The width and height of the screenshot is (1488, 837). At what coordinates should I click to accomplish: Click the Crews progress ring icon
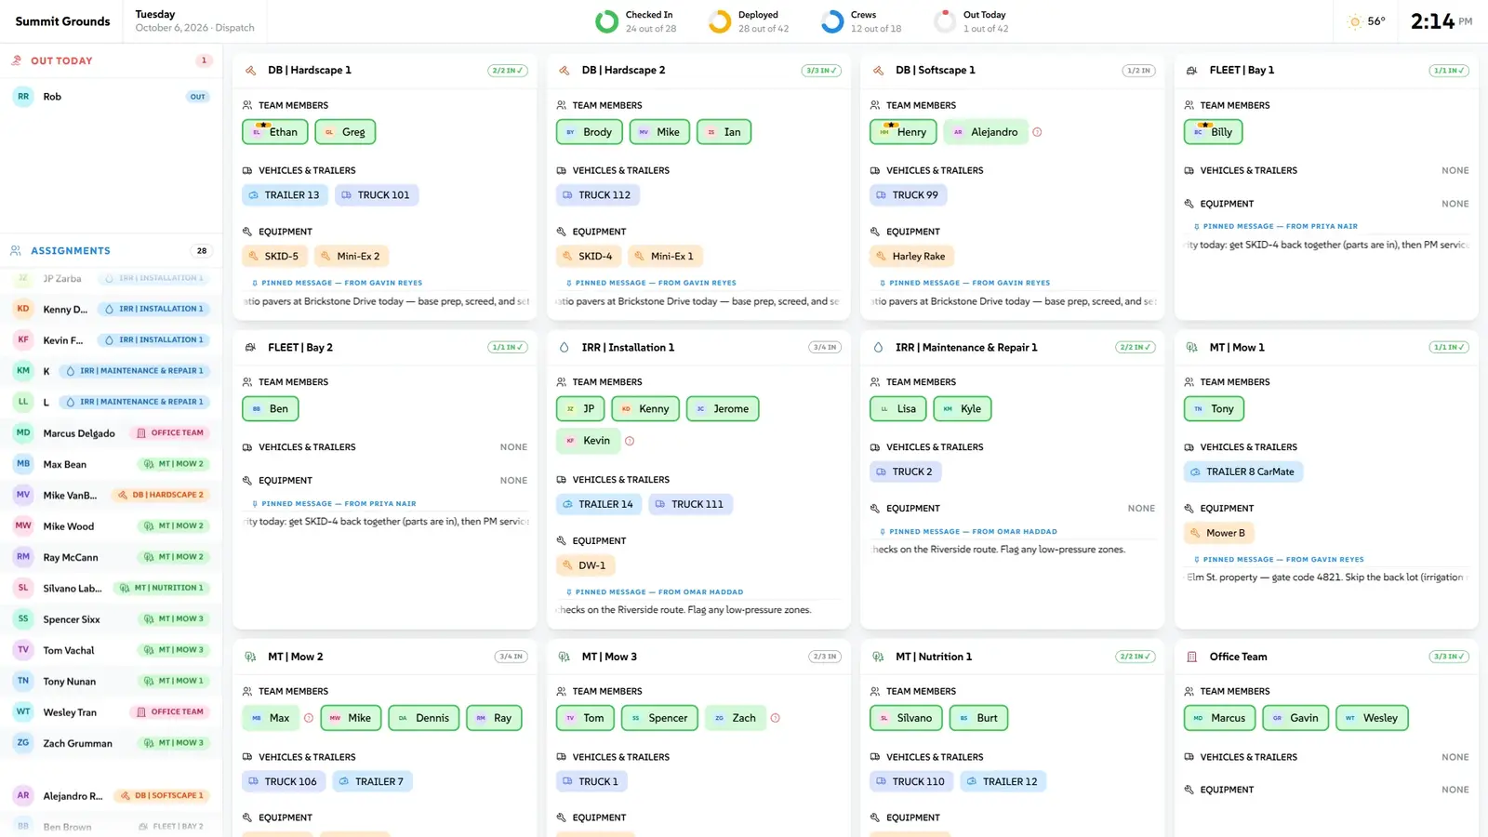pyautogui.click(x=832, y=21)
